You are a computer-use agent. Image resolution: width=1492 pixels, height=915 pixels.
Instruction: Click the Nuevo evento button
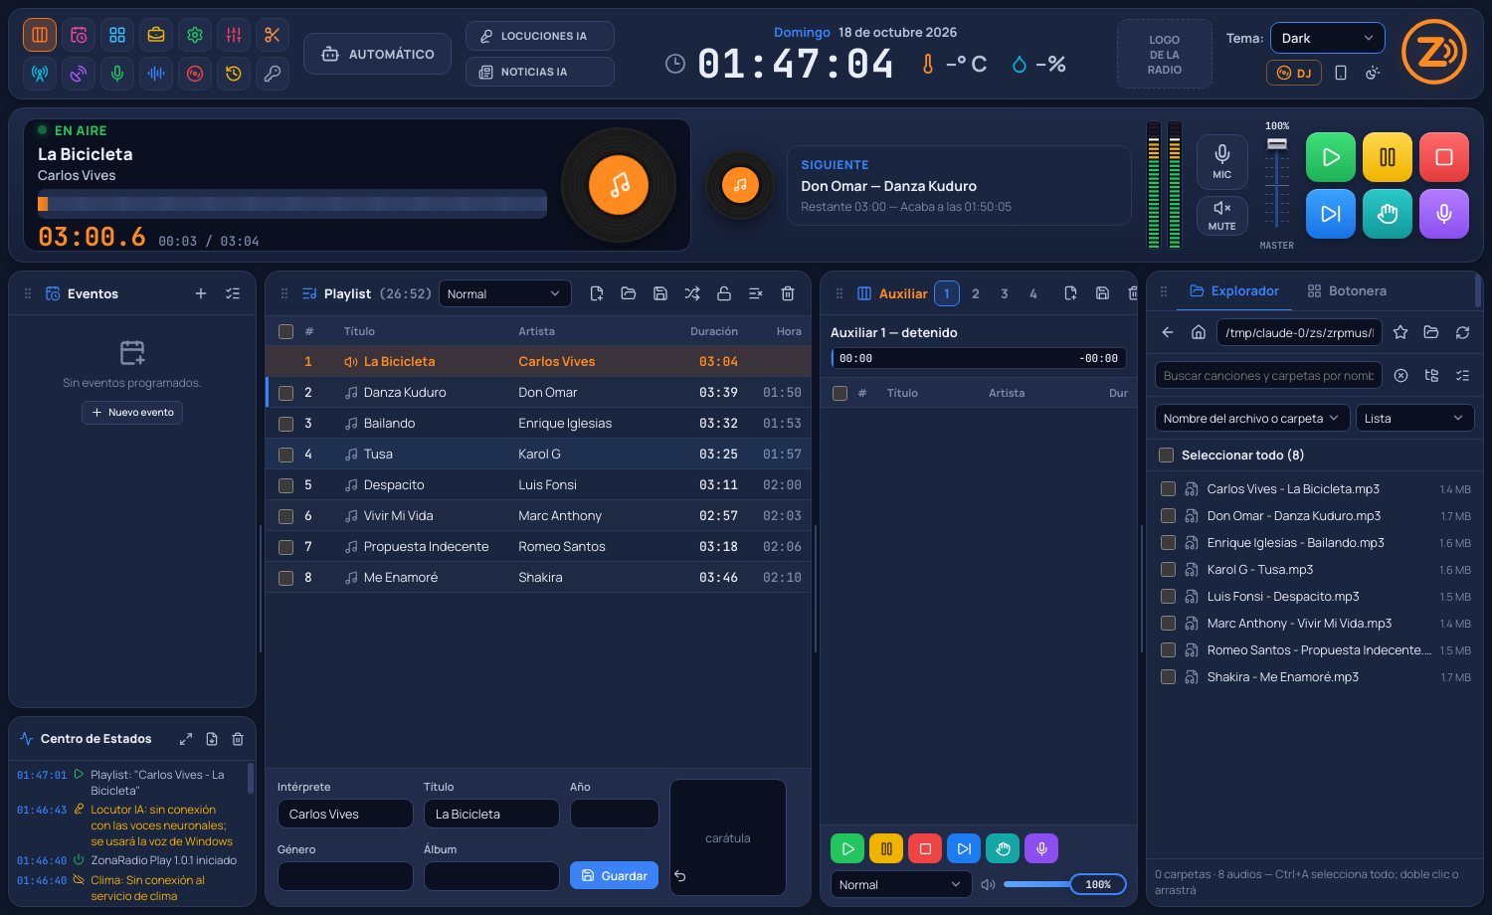132,412
